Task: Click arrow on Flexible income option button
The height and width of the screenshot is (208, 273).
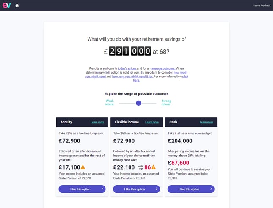Action: click(x=157, y=189)
